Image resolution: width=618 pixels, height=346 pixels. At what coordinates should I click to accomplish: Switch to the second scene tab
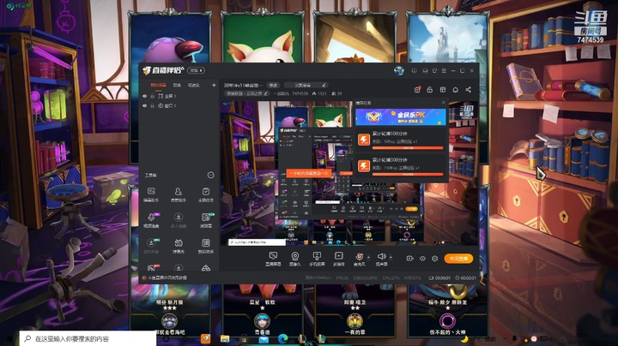pyautogui.click(x=177, y=85)
